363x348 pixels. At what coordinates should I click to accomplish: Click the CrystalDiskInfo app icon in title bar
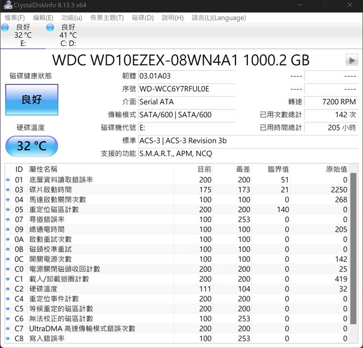pyautogui.click(x=6, y=6)
